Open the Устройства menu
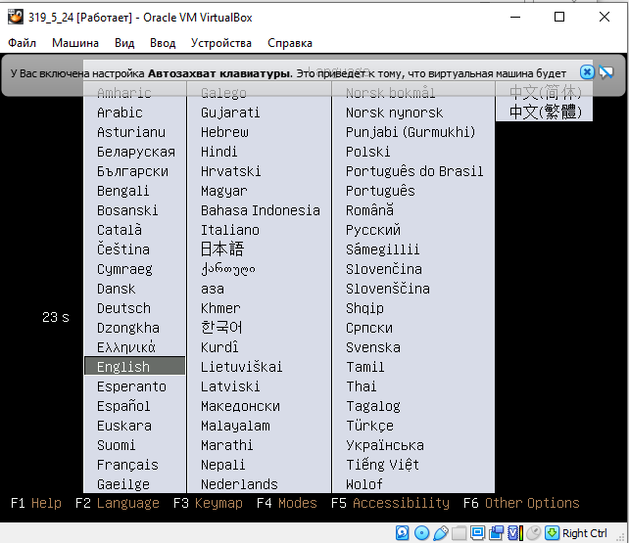 [x=221, y=43]
